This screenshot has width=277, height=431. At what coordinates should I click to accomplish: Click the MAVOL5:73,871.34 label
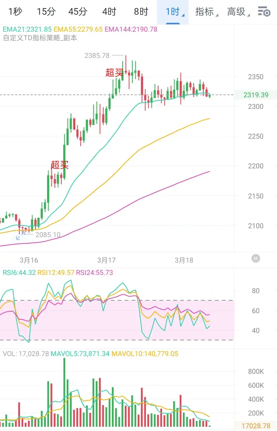pyautogui.click(x=80, y=354)
